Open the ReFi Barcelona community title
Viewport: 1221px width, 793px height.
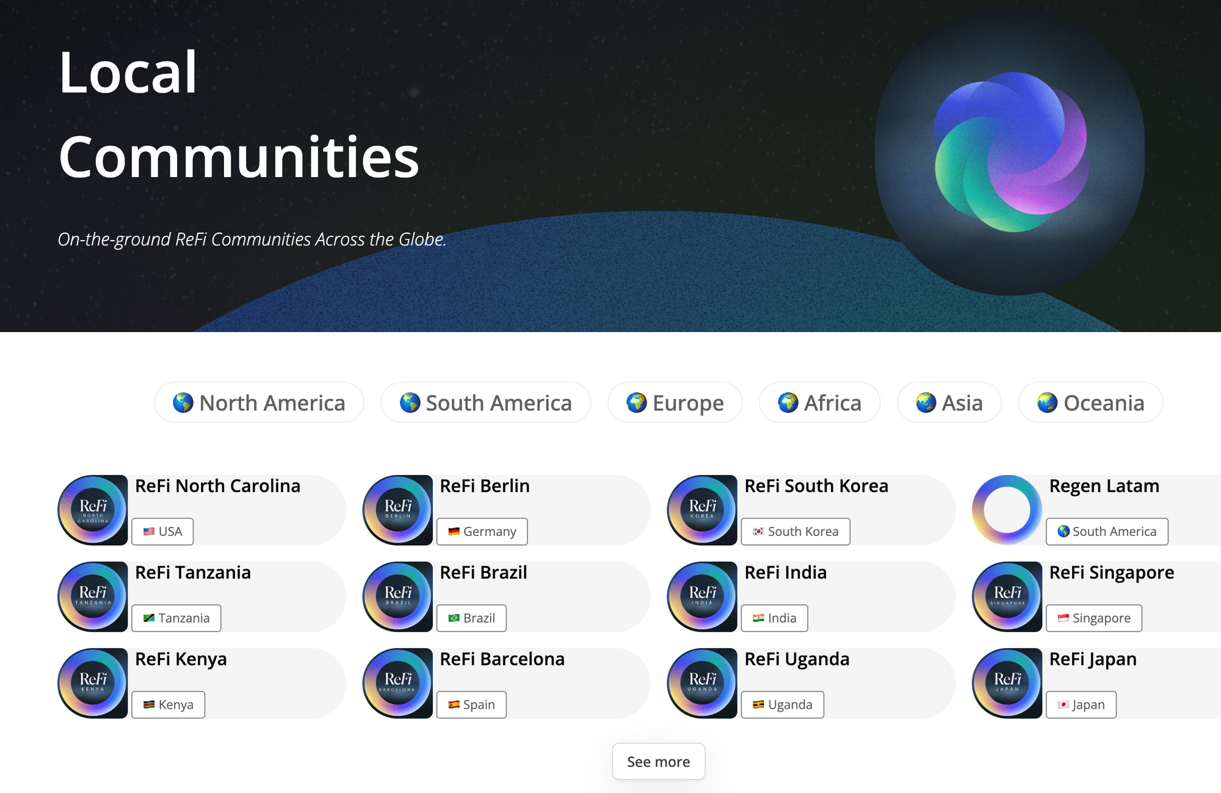(502, 659)
